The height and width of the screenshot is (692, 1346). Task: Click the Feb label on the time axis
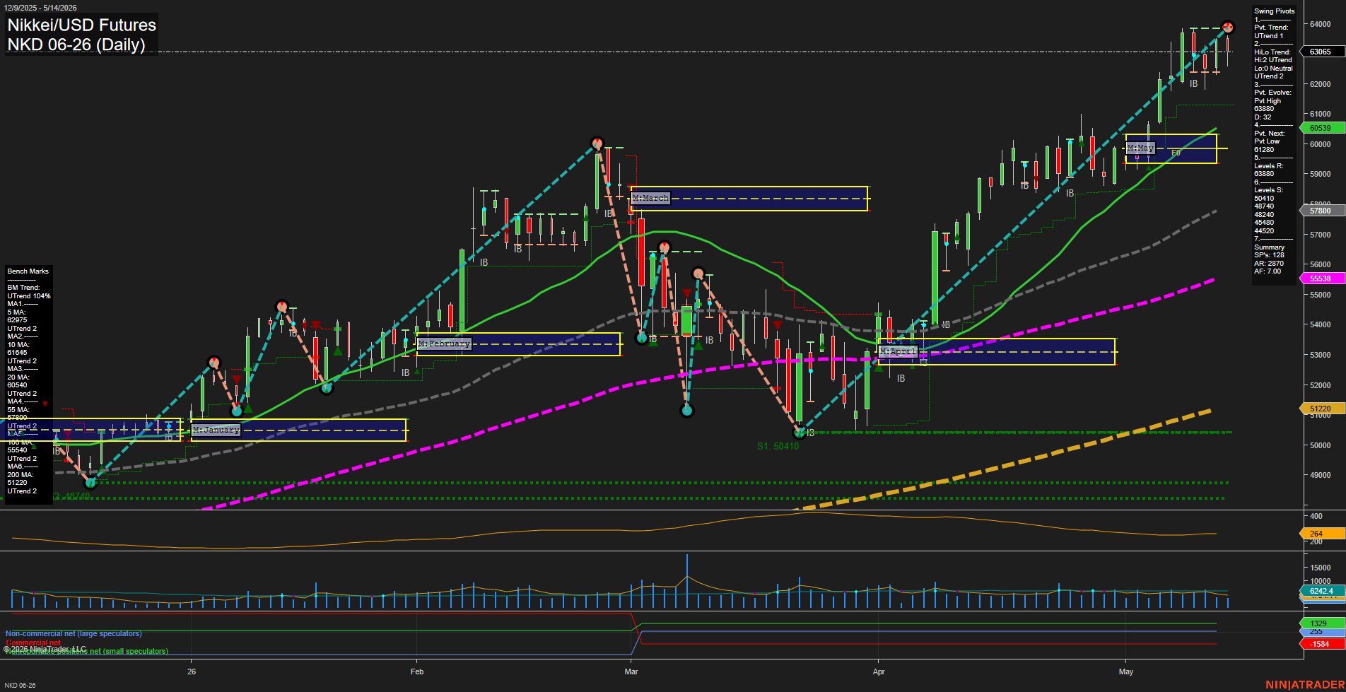pyautogui.click(x=417, y=672)
